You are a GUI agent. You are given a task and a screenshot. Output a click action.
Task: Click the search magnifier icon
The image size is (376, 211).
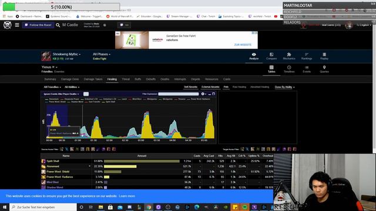click(x=58, y=25)
